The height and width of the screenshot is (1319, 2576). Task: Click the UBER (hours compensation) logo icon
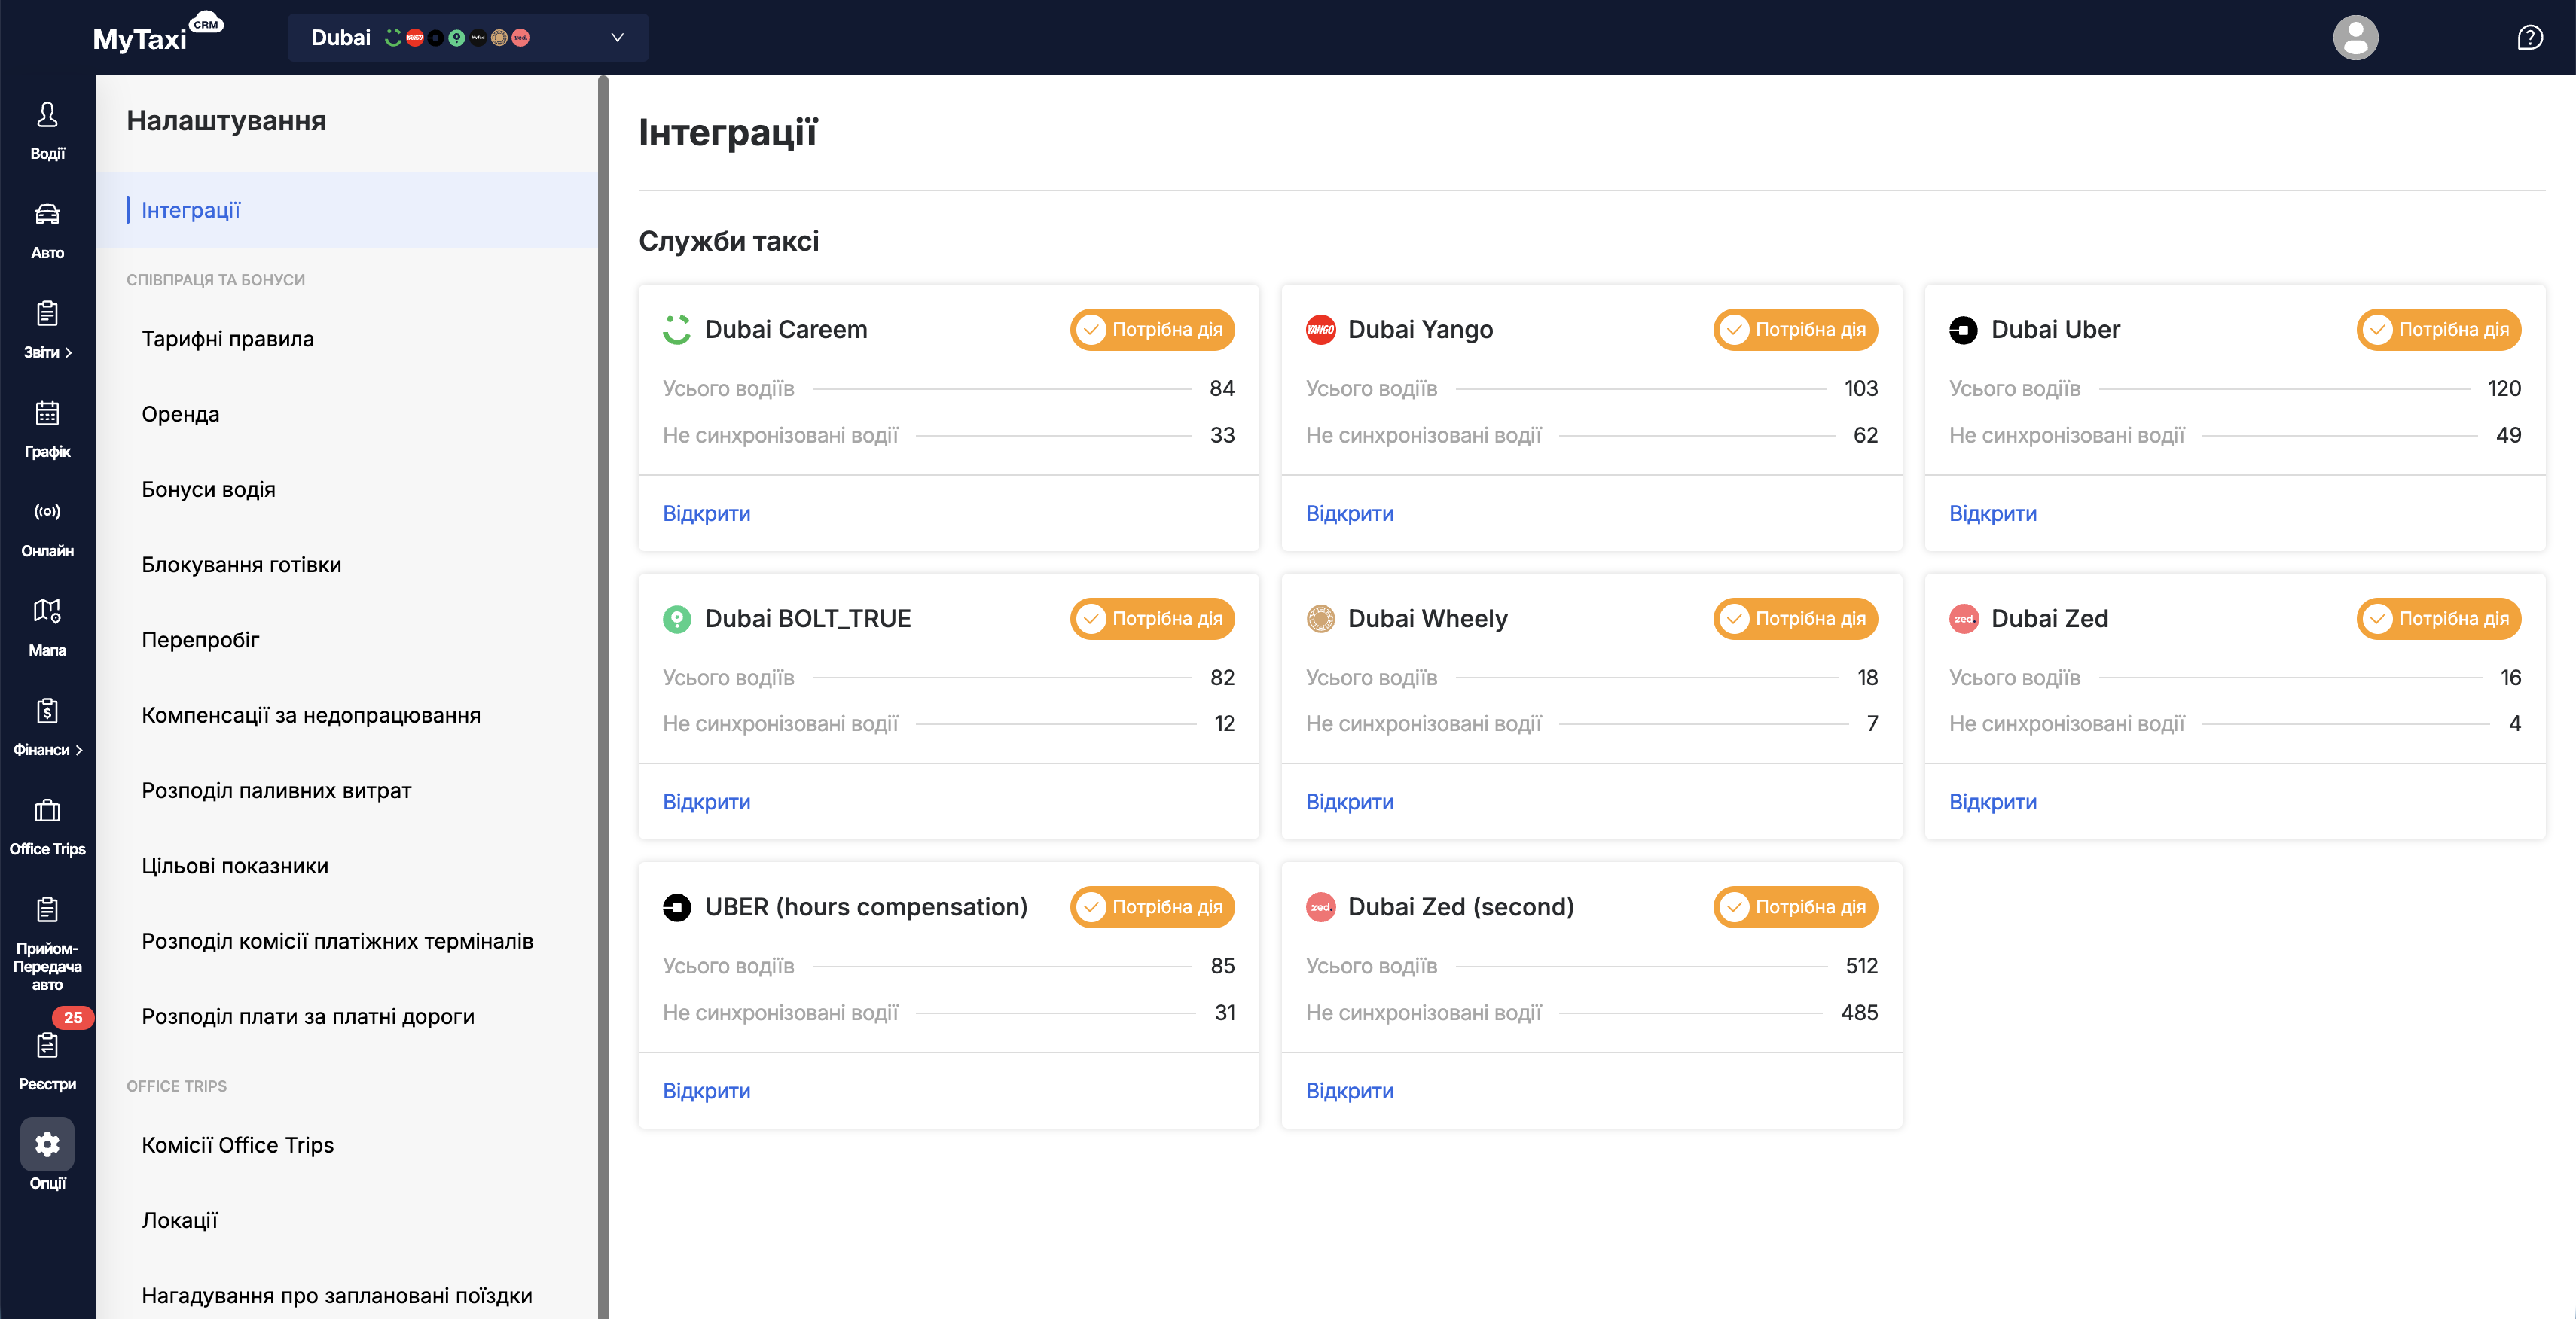(677, 907)
